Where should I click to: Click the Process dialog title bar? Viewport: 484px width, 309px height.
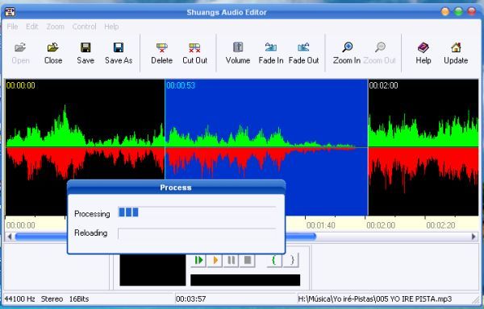(176, 187)
